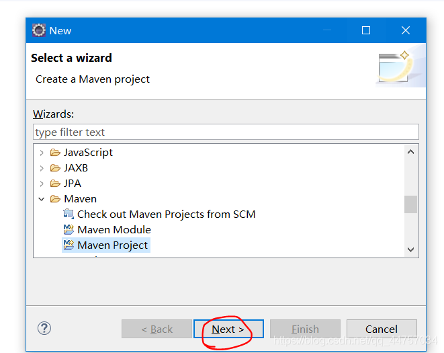Select the JAXB tree row label

point(76,168)
